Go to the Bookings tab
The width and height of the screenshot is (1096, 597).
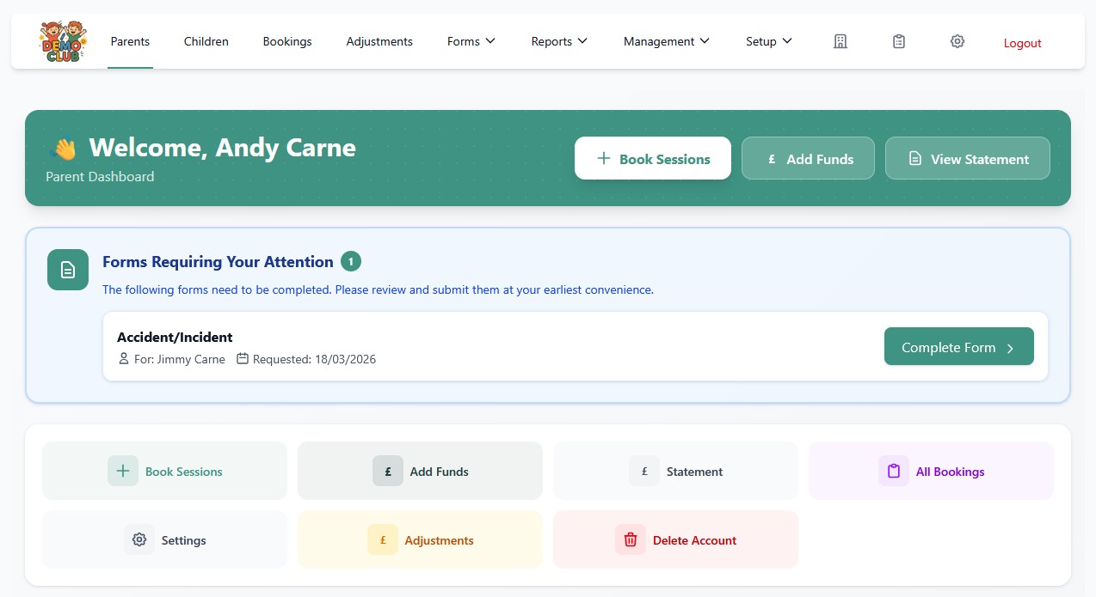click(287, 41)
